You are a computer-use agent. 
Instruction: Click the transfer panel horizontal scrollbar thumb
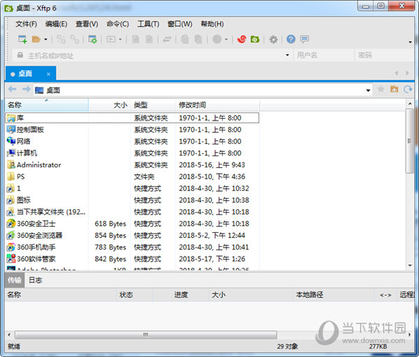(146, 335)
